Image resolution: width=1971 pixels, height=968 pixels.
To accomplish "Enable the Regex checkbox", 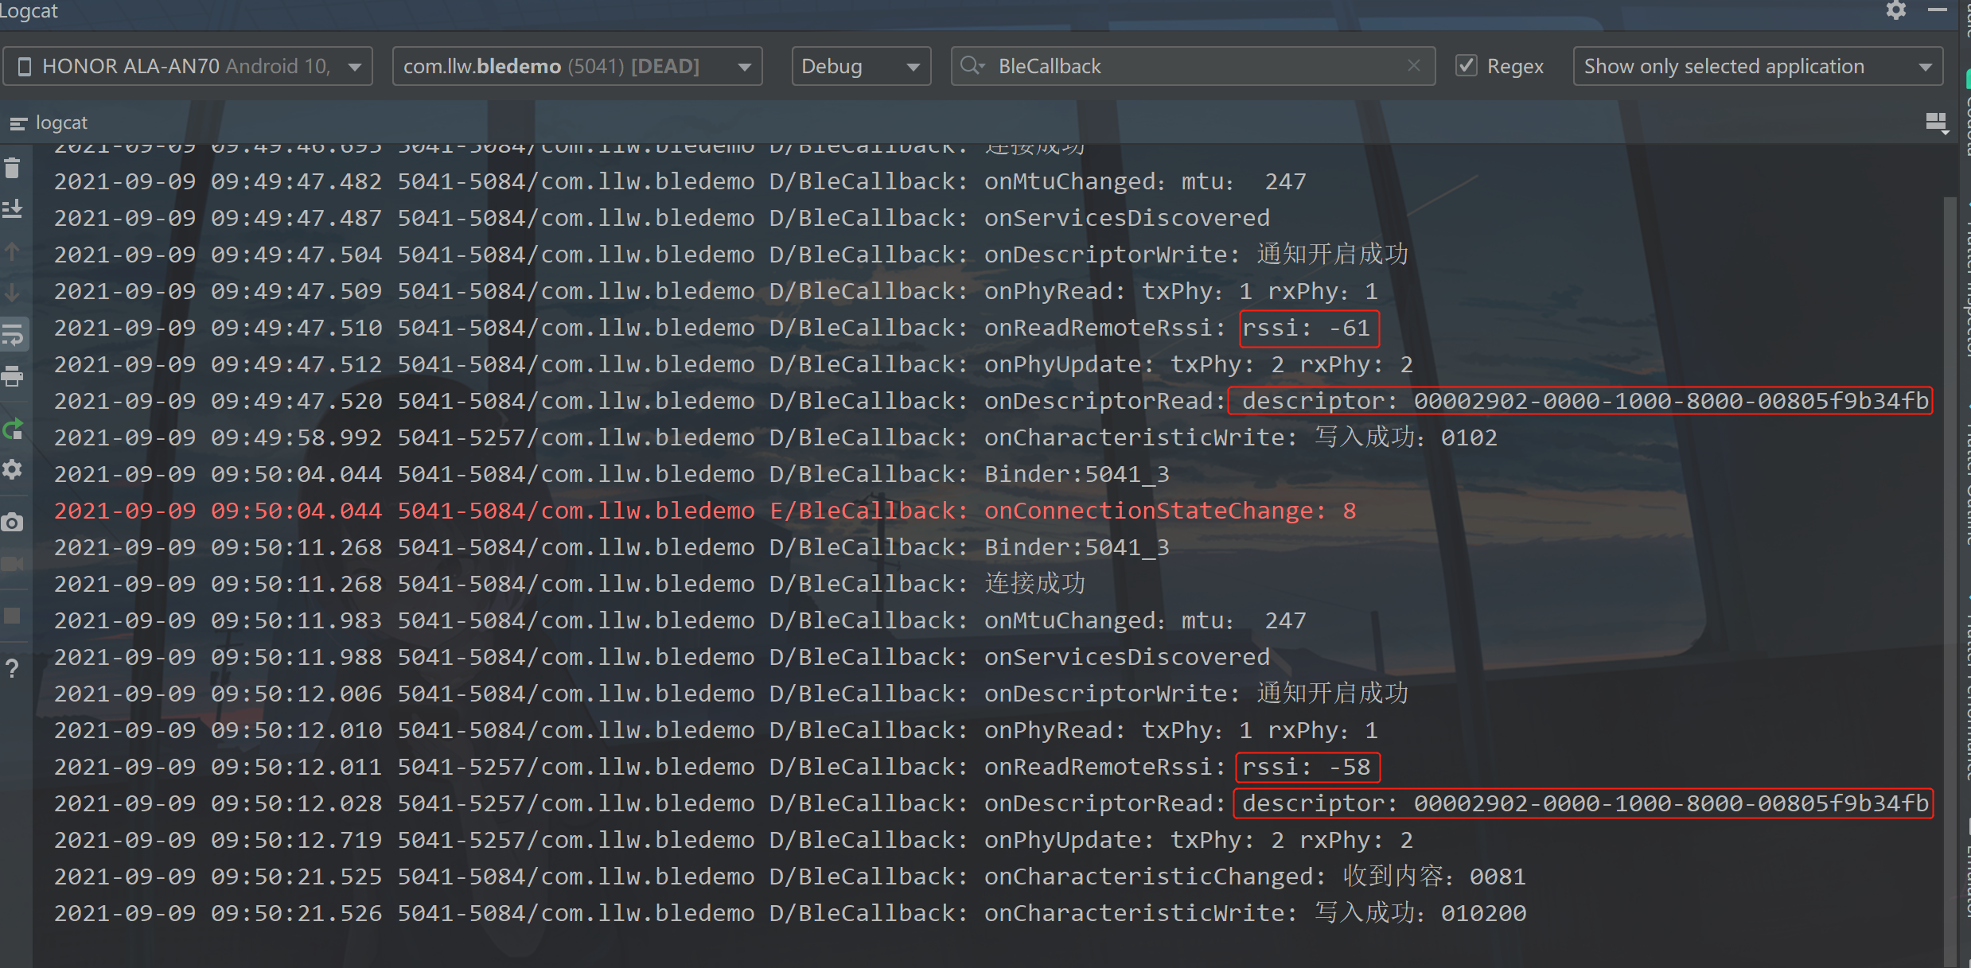I will coord(1466,65).
